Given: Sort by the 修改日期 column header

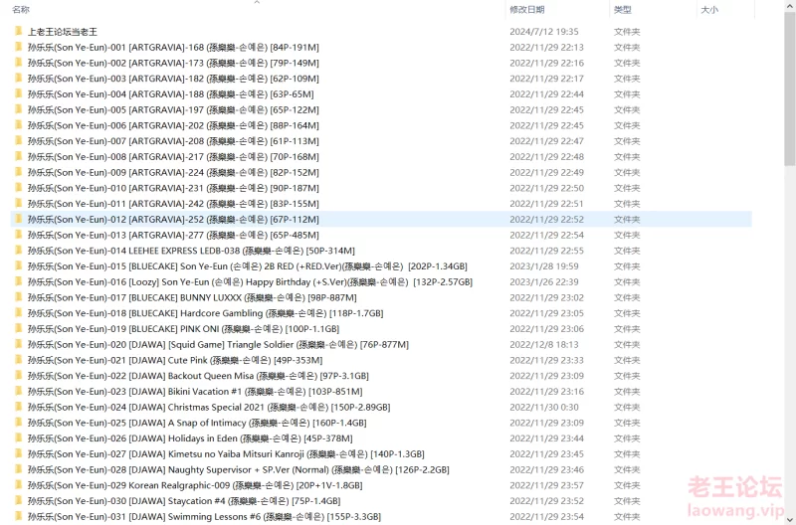Looking at the screenshot, I should coord(527,9).
